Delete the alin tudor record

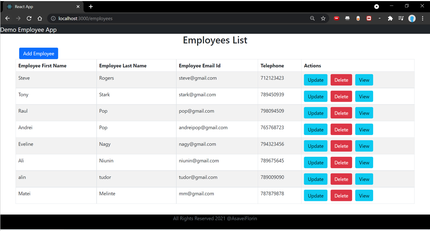coord(341,179)
